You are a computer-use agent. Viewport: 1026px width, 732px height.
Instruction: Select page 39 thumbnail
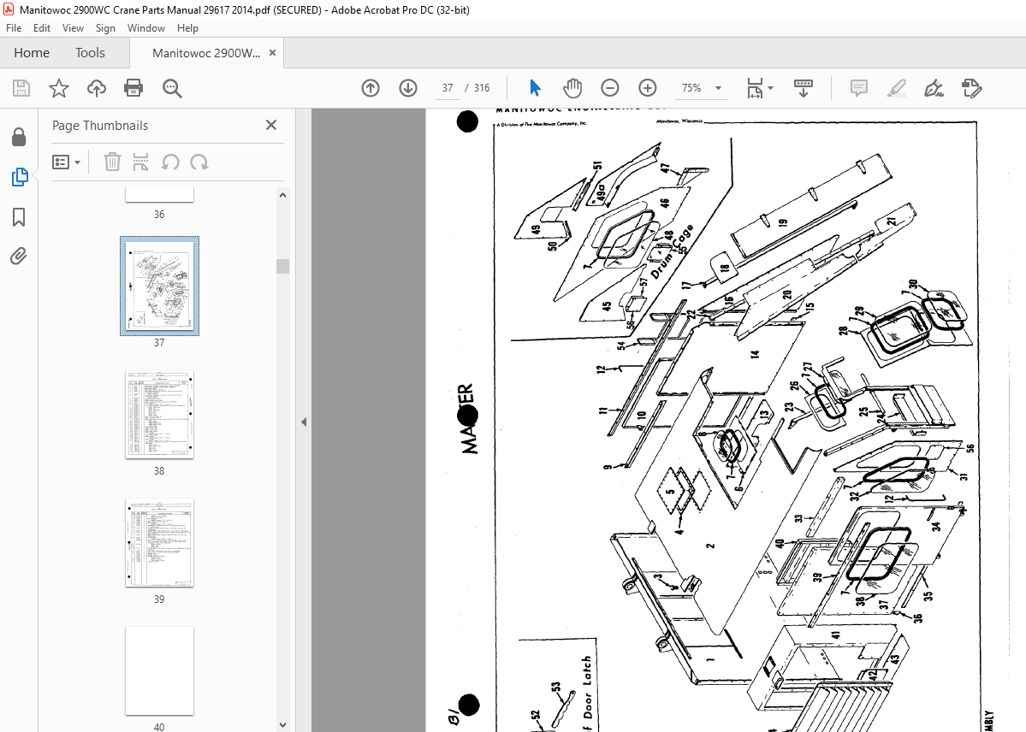[160, 543]
